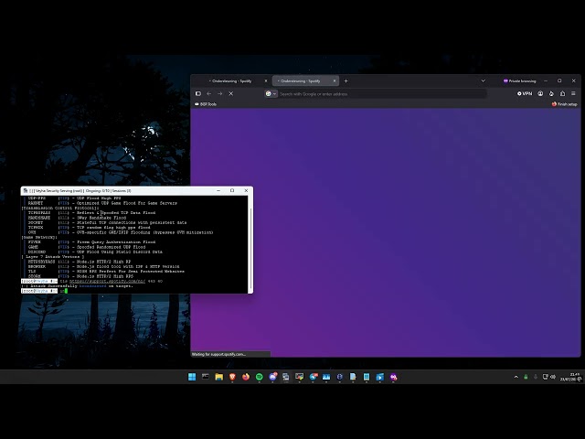Close the first Spotify tab
This screenshot has width=585, height=439.
(266, 81)
